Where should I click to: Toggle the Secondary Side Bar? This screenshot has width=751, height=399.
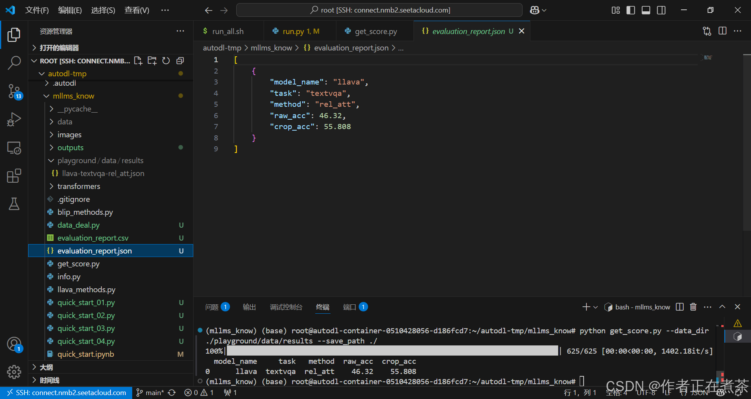click(x=661, y=10)
